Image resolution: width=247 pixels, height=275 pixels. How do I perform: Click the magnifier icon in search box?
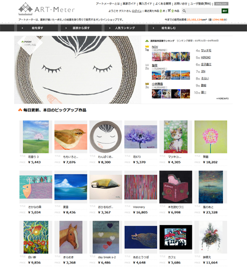click(x=184, y=11)
